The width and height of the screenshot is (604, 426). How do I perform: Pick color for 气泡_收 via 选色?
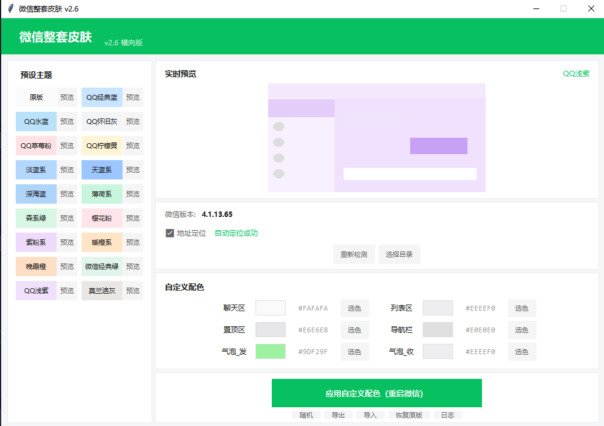coord(522,352)
